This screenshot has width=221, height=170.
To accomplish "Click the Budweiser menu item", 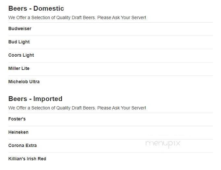I will pyautogui.click(x=20, y=28).
